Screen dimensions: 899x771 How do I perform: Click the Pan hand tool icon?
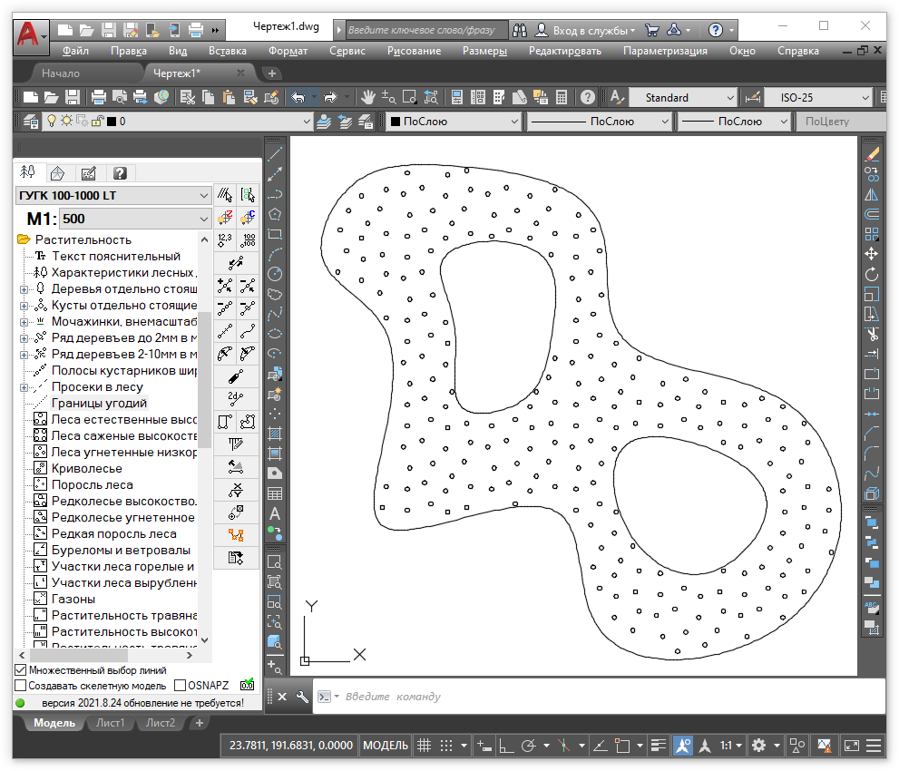tap(367, 97)
